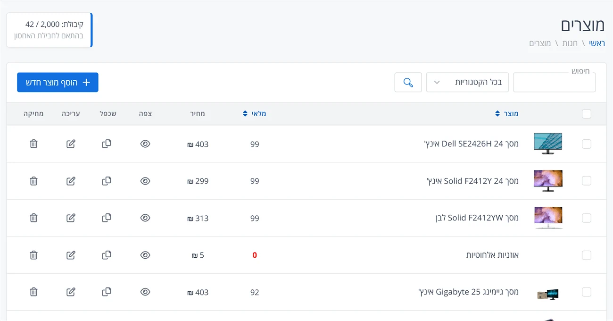This screenshot has width=613, height=321.
Task: Open חנות in the breadcrumb
Action: coord(570,43)
